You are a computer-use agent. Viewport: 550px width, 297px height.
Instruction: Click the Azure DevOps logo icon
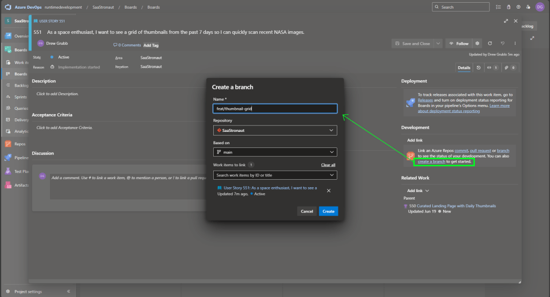[x=8, y=7]
